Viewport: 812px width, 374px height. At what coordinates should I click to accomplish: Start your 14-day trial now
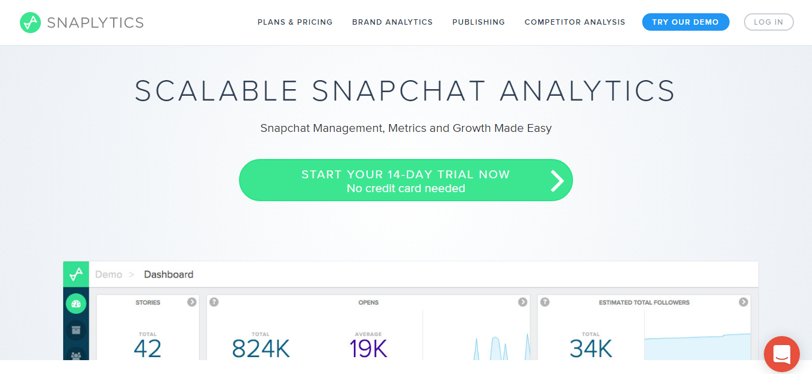click(x=405, y=180)
